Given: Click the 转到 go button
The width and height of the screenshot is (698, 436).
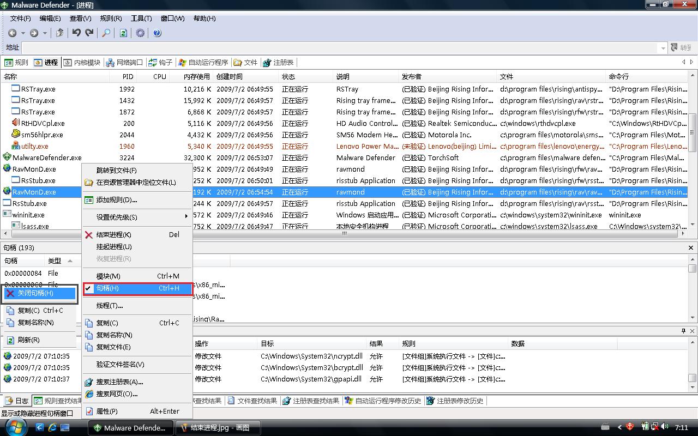Looking at the screenshot, I should 681,48.
